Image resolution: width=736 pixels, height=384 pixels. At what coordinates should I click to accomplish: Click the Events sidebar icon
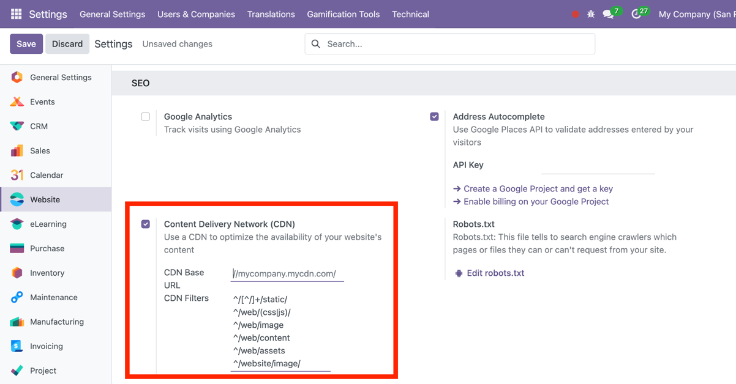[17, 102]
